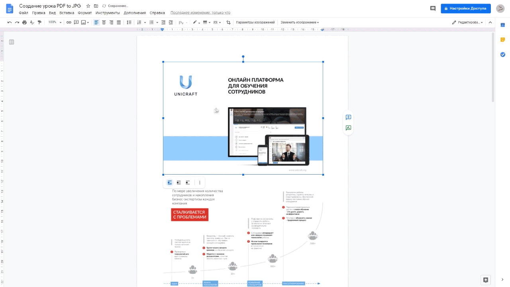The height and width of the screenshot is (287, 510).
Task: Select the crop image tool
Action: pos(228,22)
